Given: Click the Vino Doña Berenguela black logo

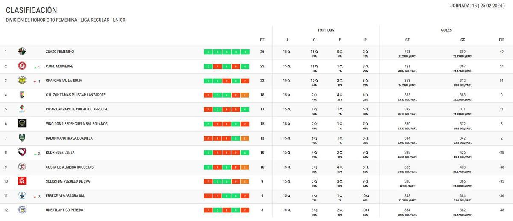Looking at the screenshot, I should tap(22, 123).
